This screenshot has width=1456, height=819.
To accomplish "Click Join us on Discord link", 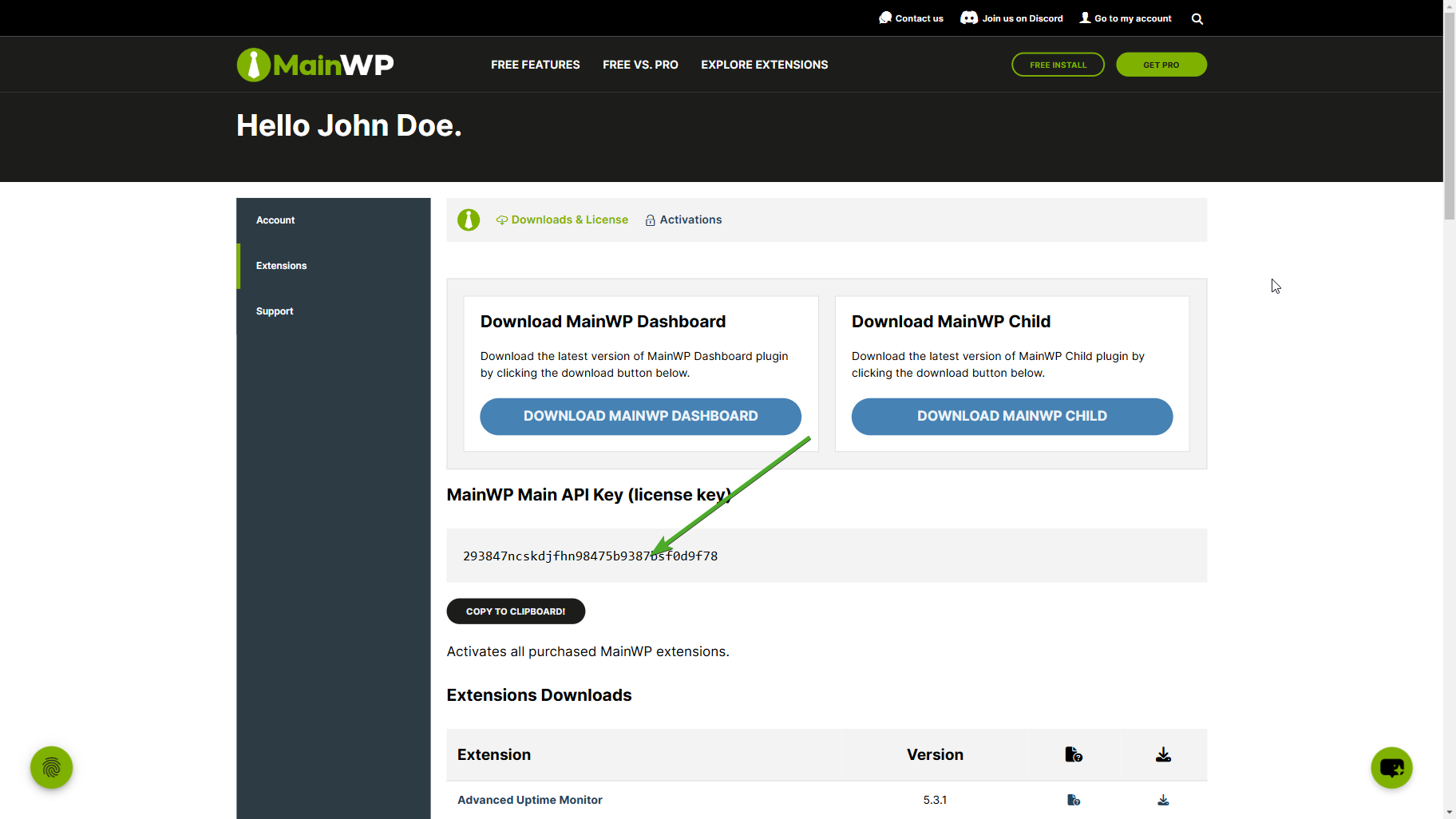I will 1023,18.
